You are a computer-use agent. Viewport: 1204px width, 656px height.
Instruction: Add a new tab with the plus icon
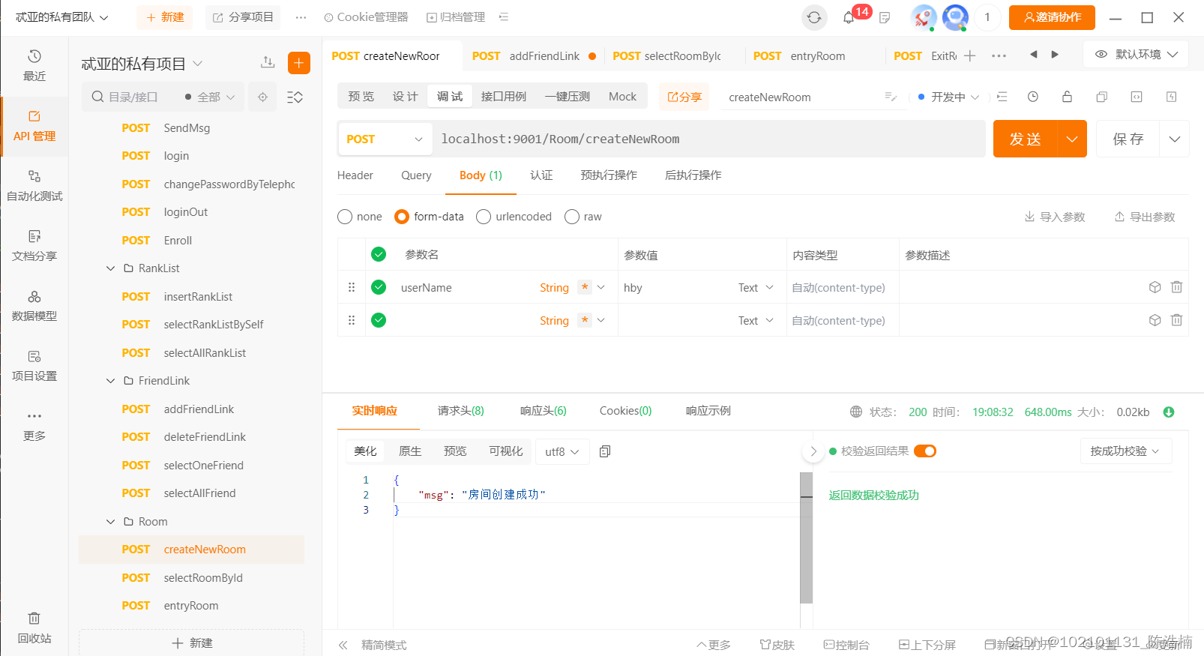point(970,55)
